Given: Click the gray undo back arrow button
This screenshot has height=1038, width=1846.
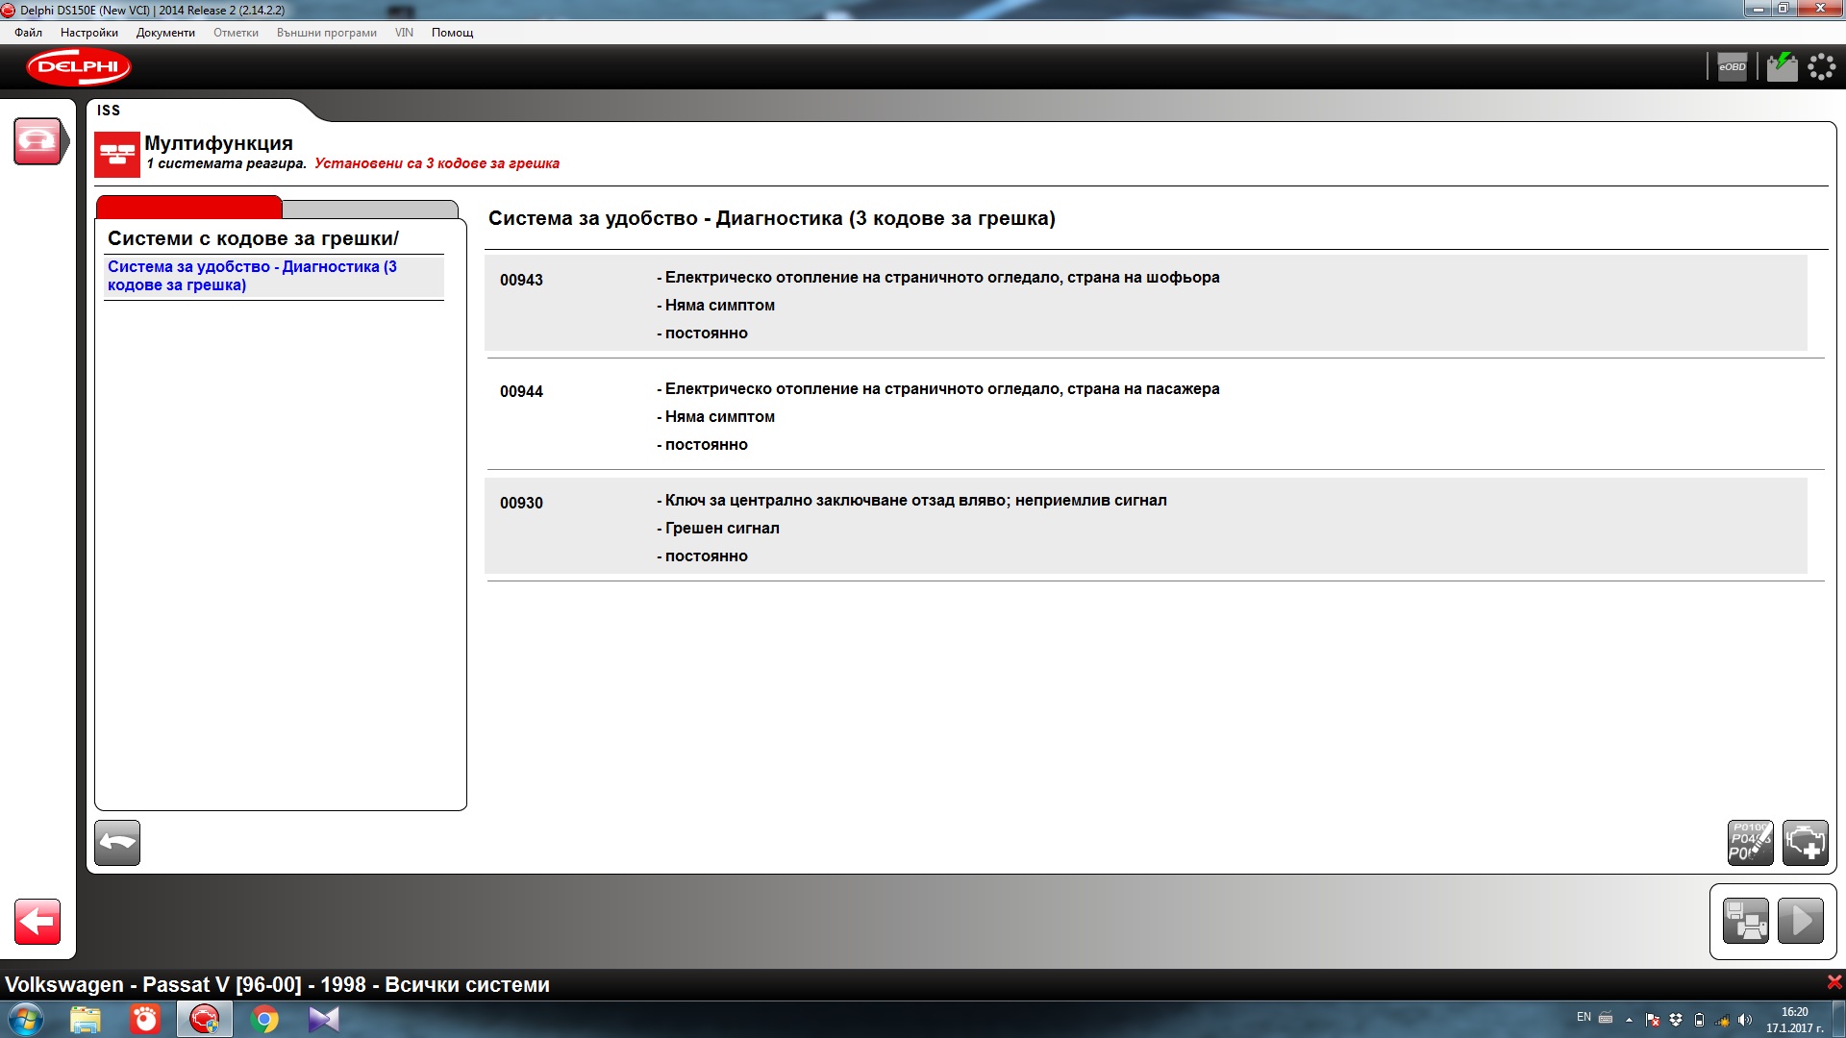Looking at the screenshot, I should coord(117,843).
